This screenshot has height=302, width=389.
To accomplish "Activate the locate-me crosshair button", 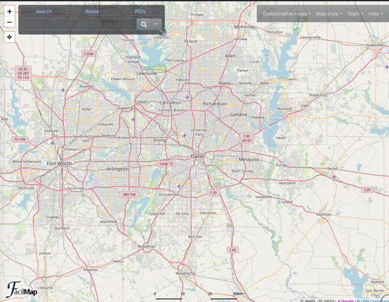I will coord(10,37).
